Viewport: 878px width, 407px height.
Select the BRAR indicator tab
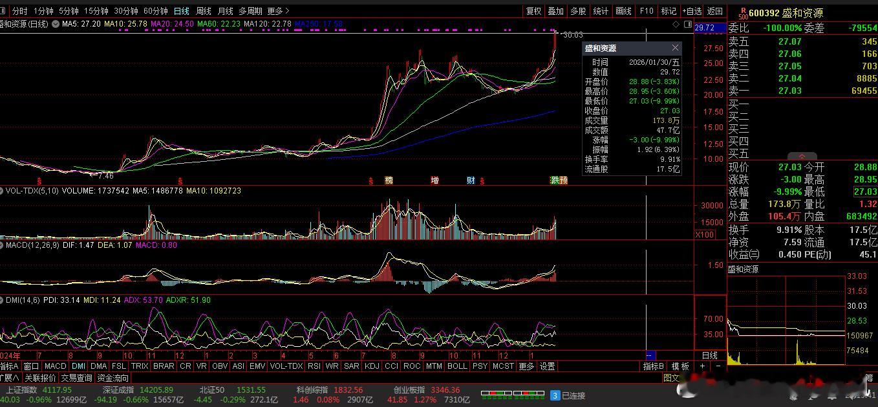pyautogui.click(x=164, y=366)
